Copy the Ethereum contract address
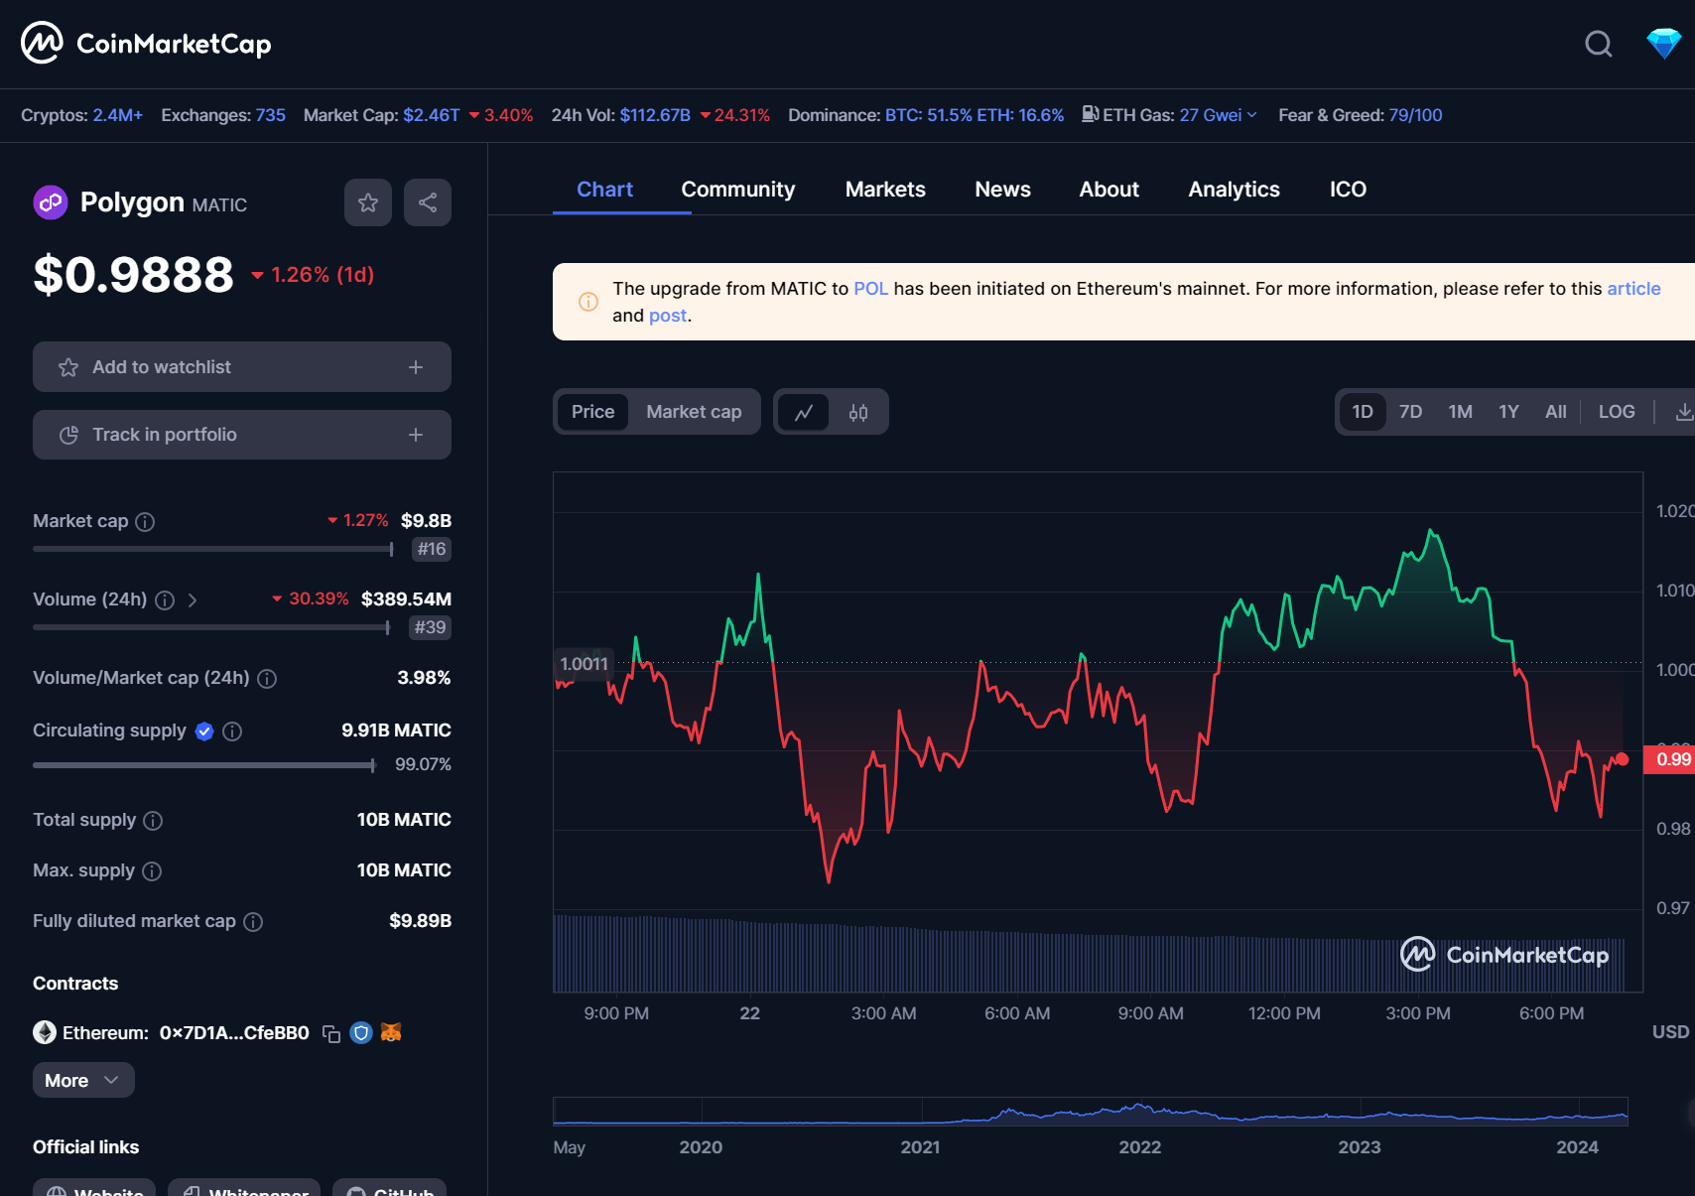 click(331, 1034)
